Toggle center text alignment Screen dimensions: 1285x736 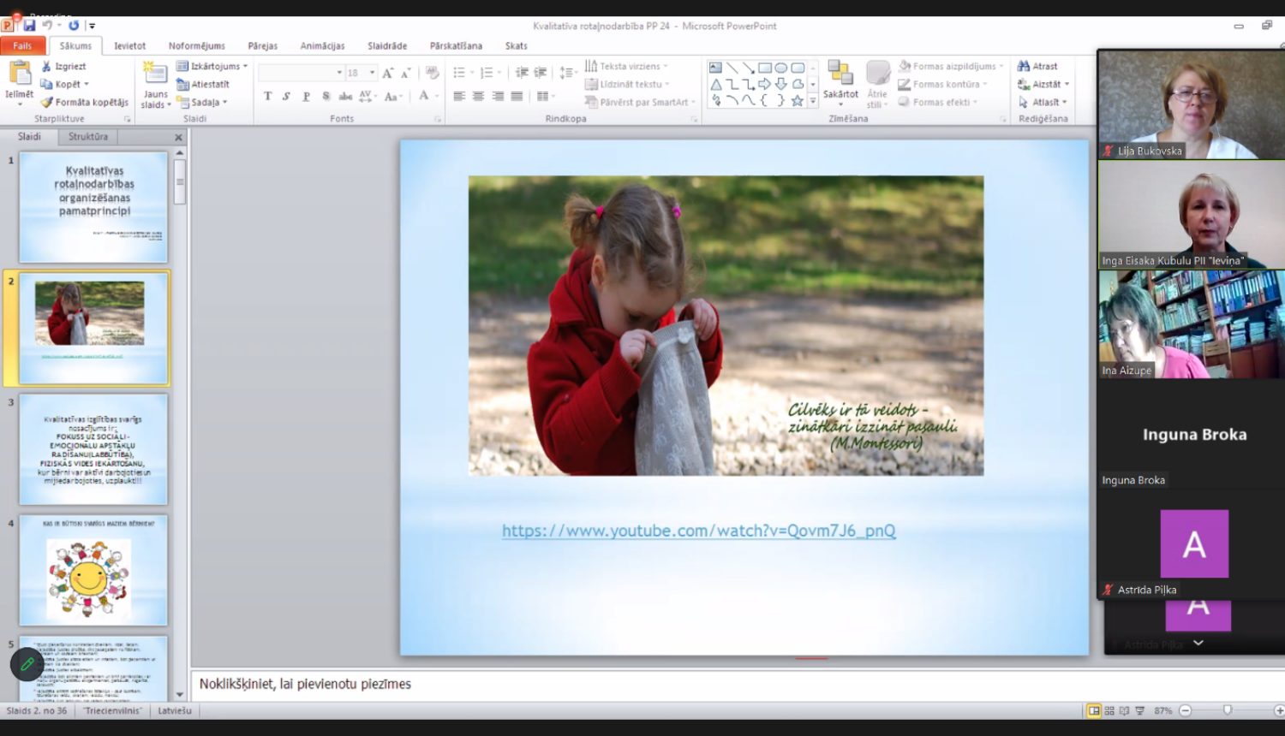(x=478, y=97)
